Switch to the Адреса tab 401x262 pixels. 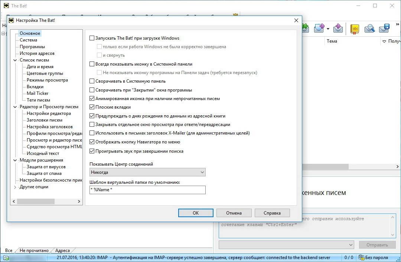click(62, 251)
